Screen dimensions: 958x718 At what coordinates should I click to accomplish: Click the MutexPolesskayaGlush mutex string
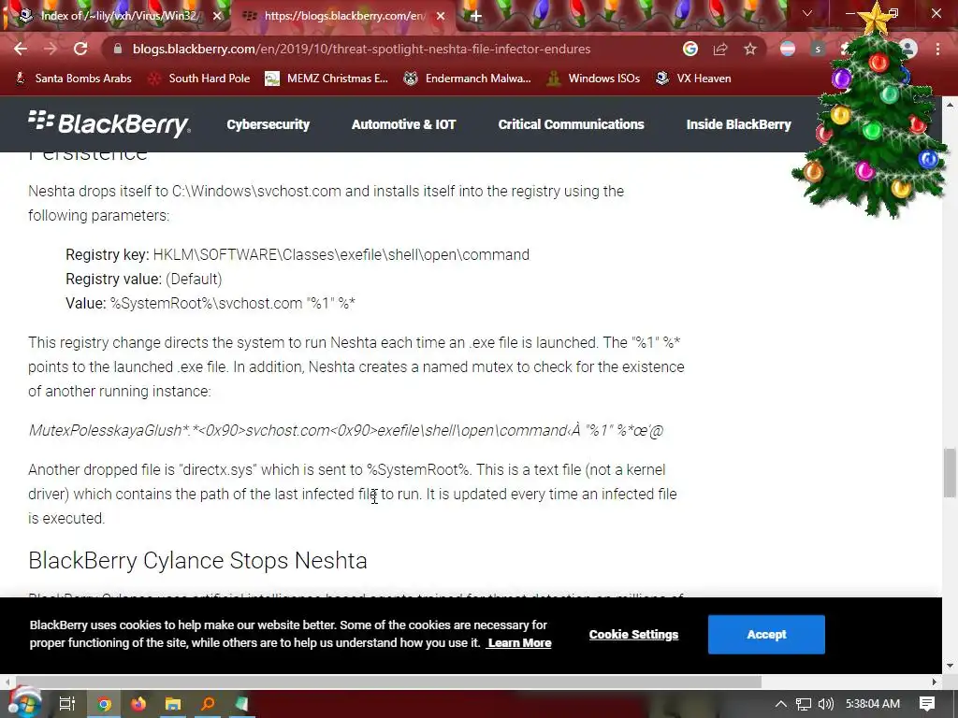(346, 430)
